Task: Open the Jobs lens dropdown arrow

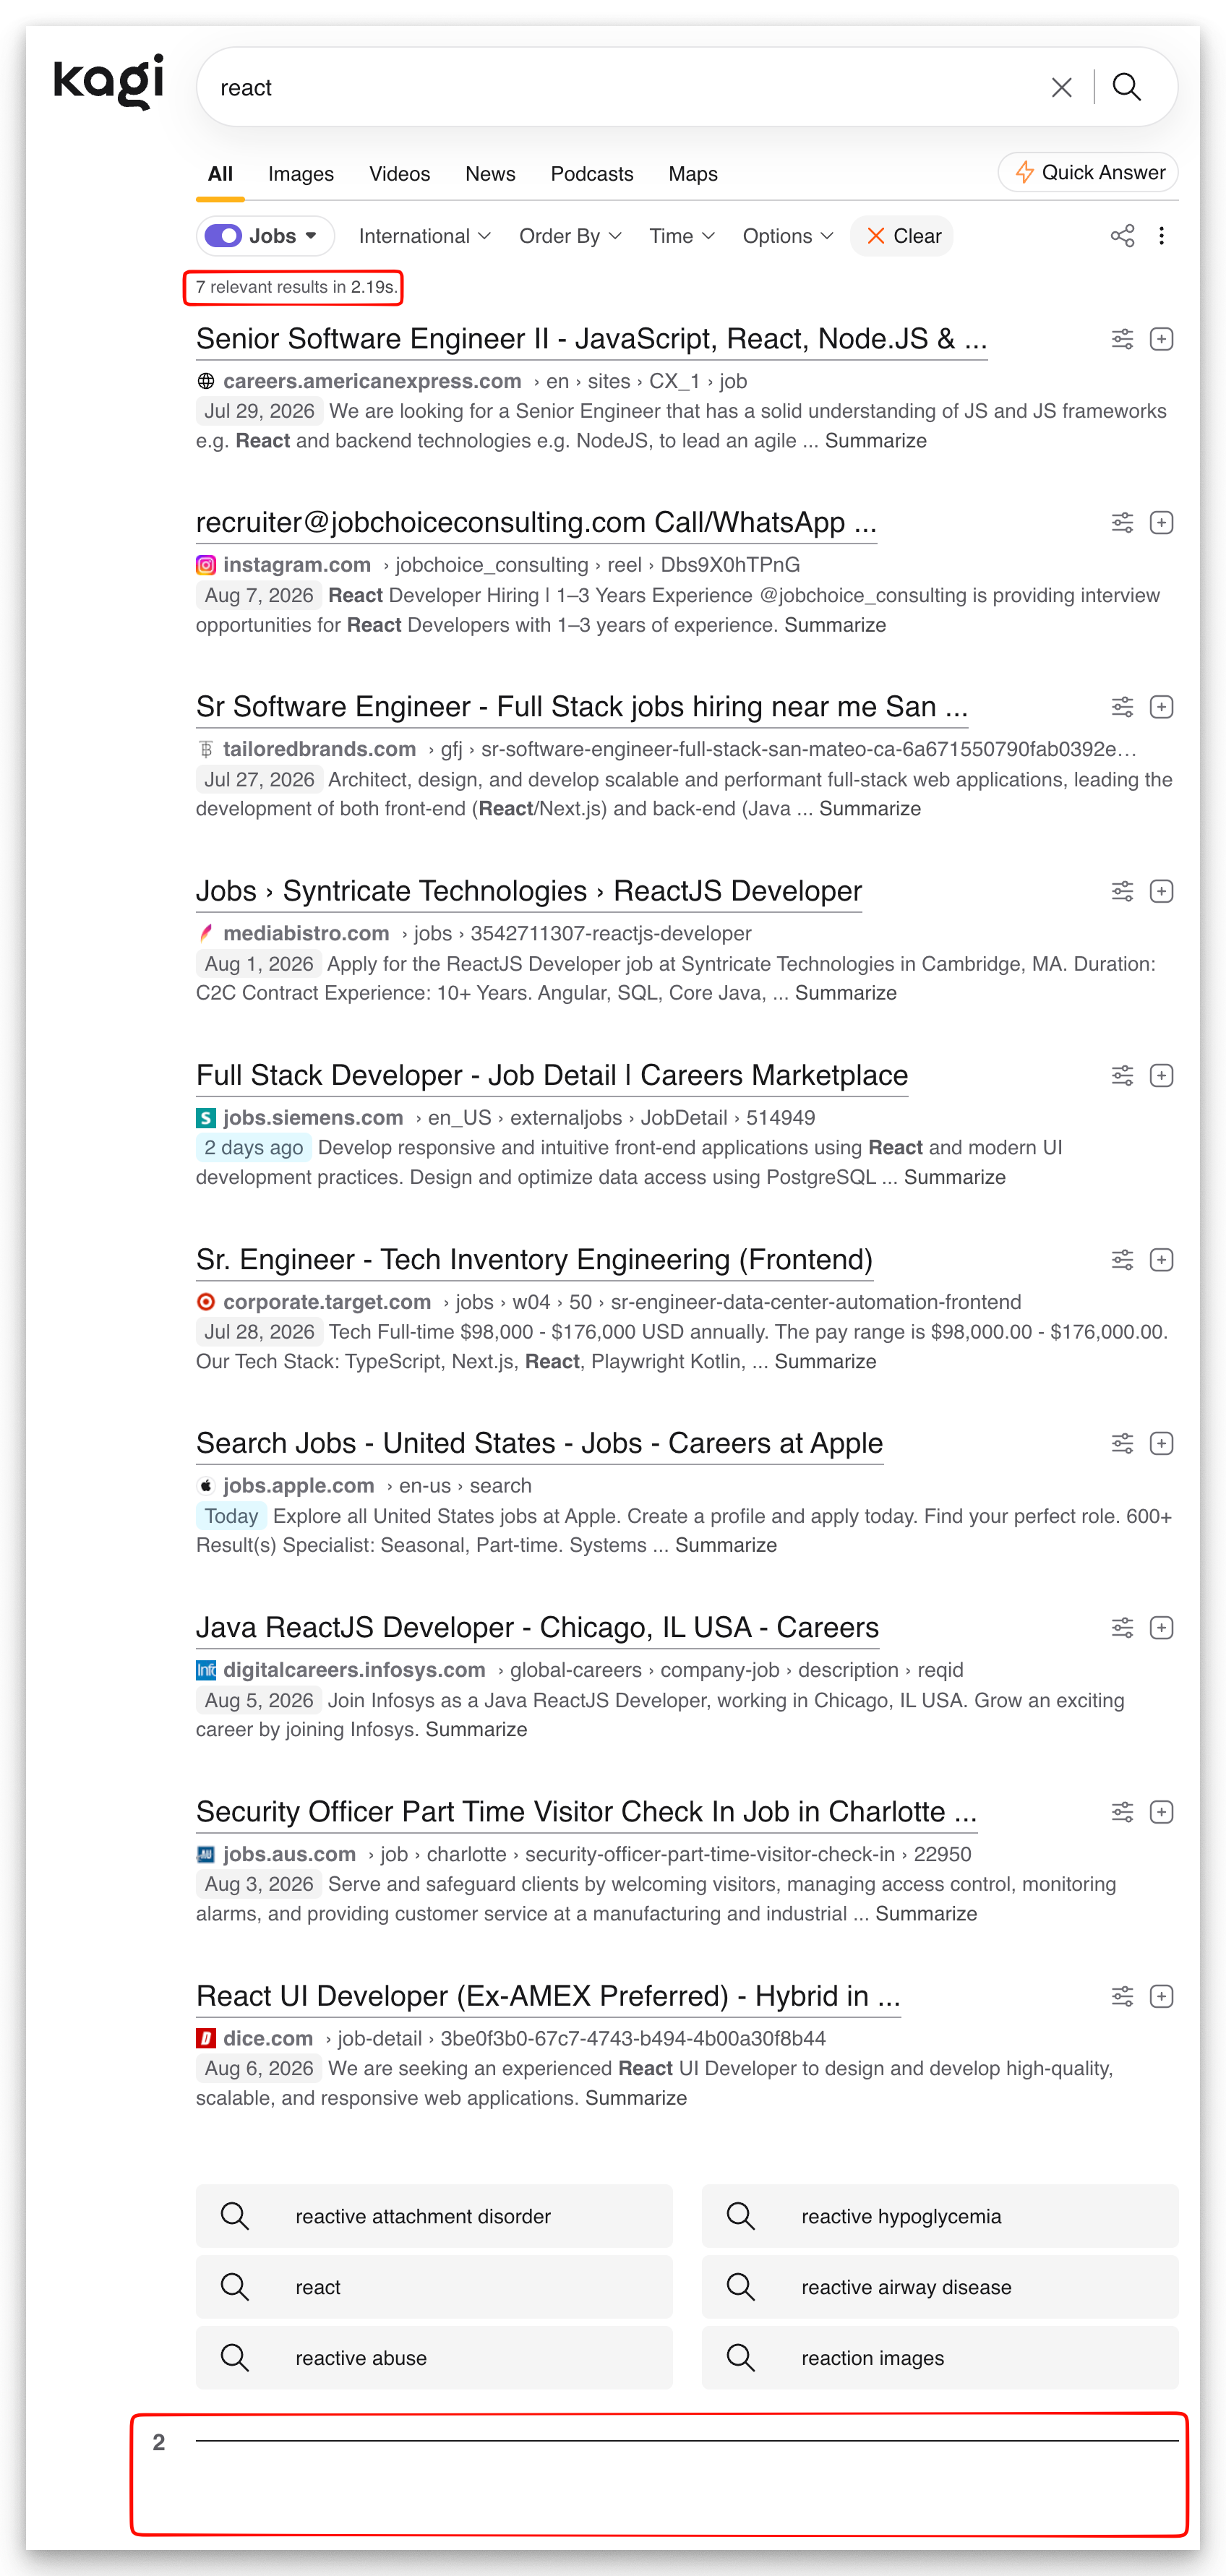Action: coord(311,236)
